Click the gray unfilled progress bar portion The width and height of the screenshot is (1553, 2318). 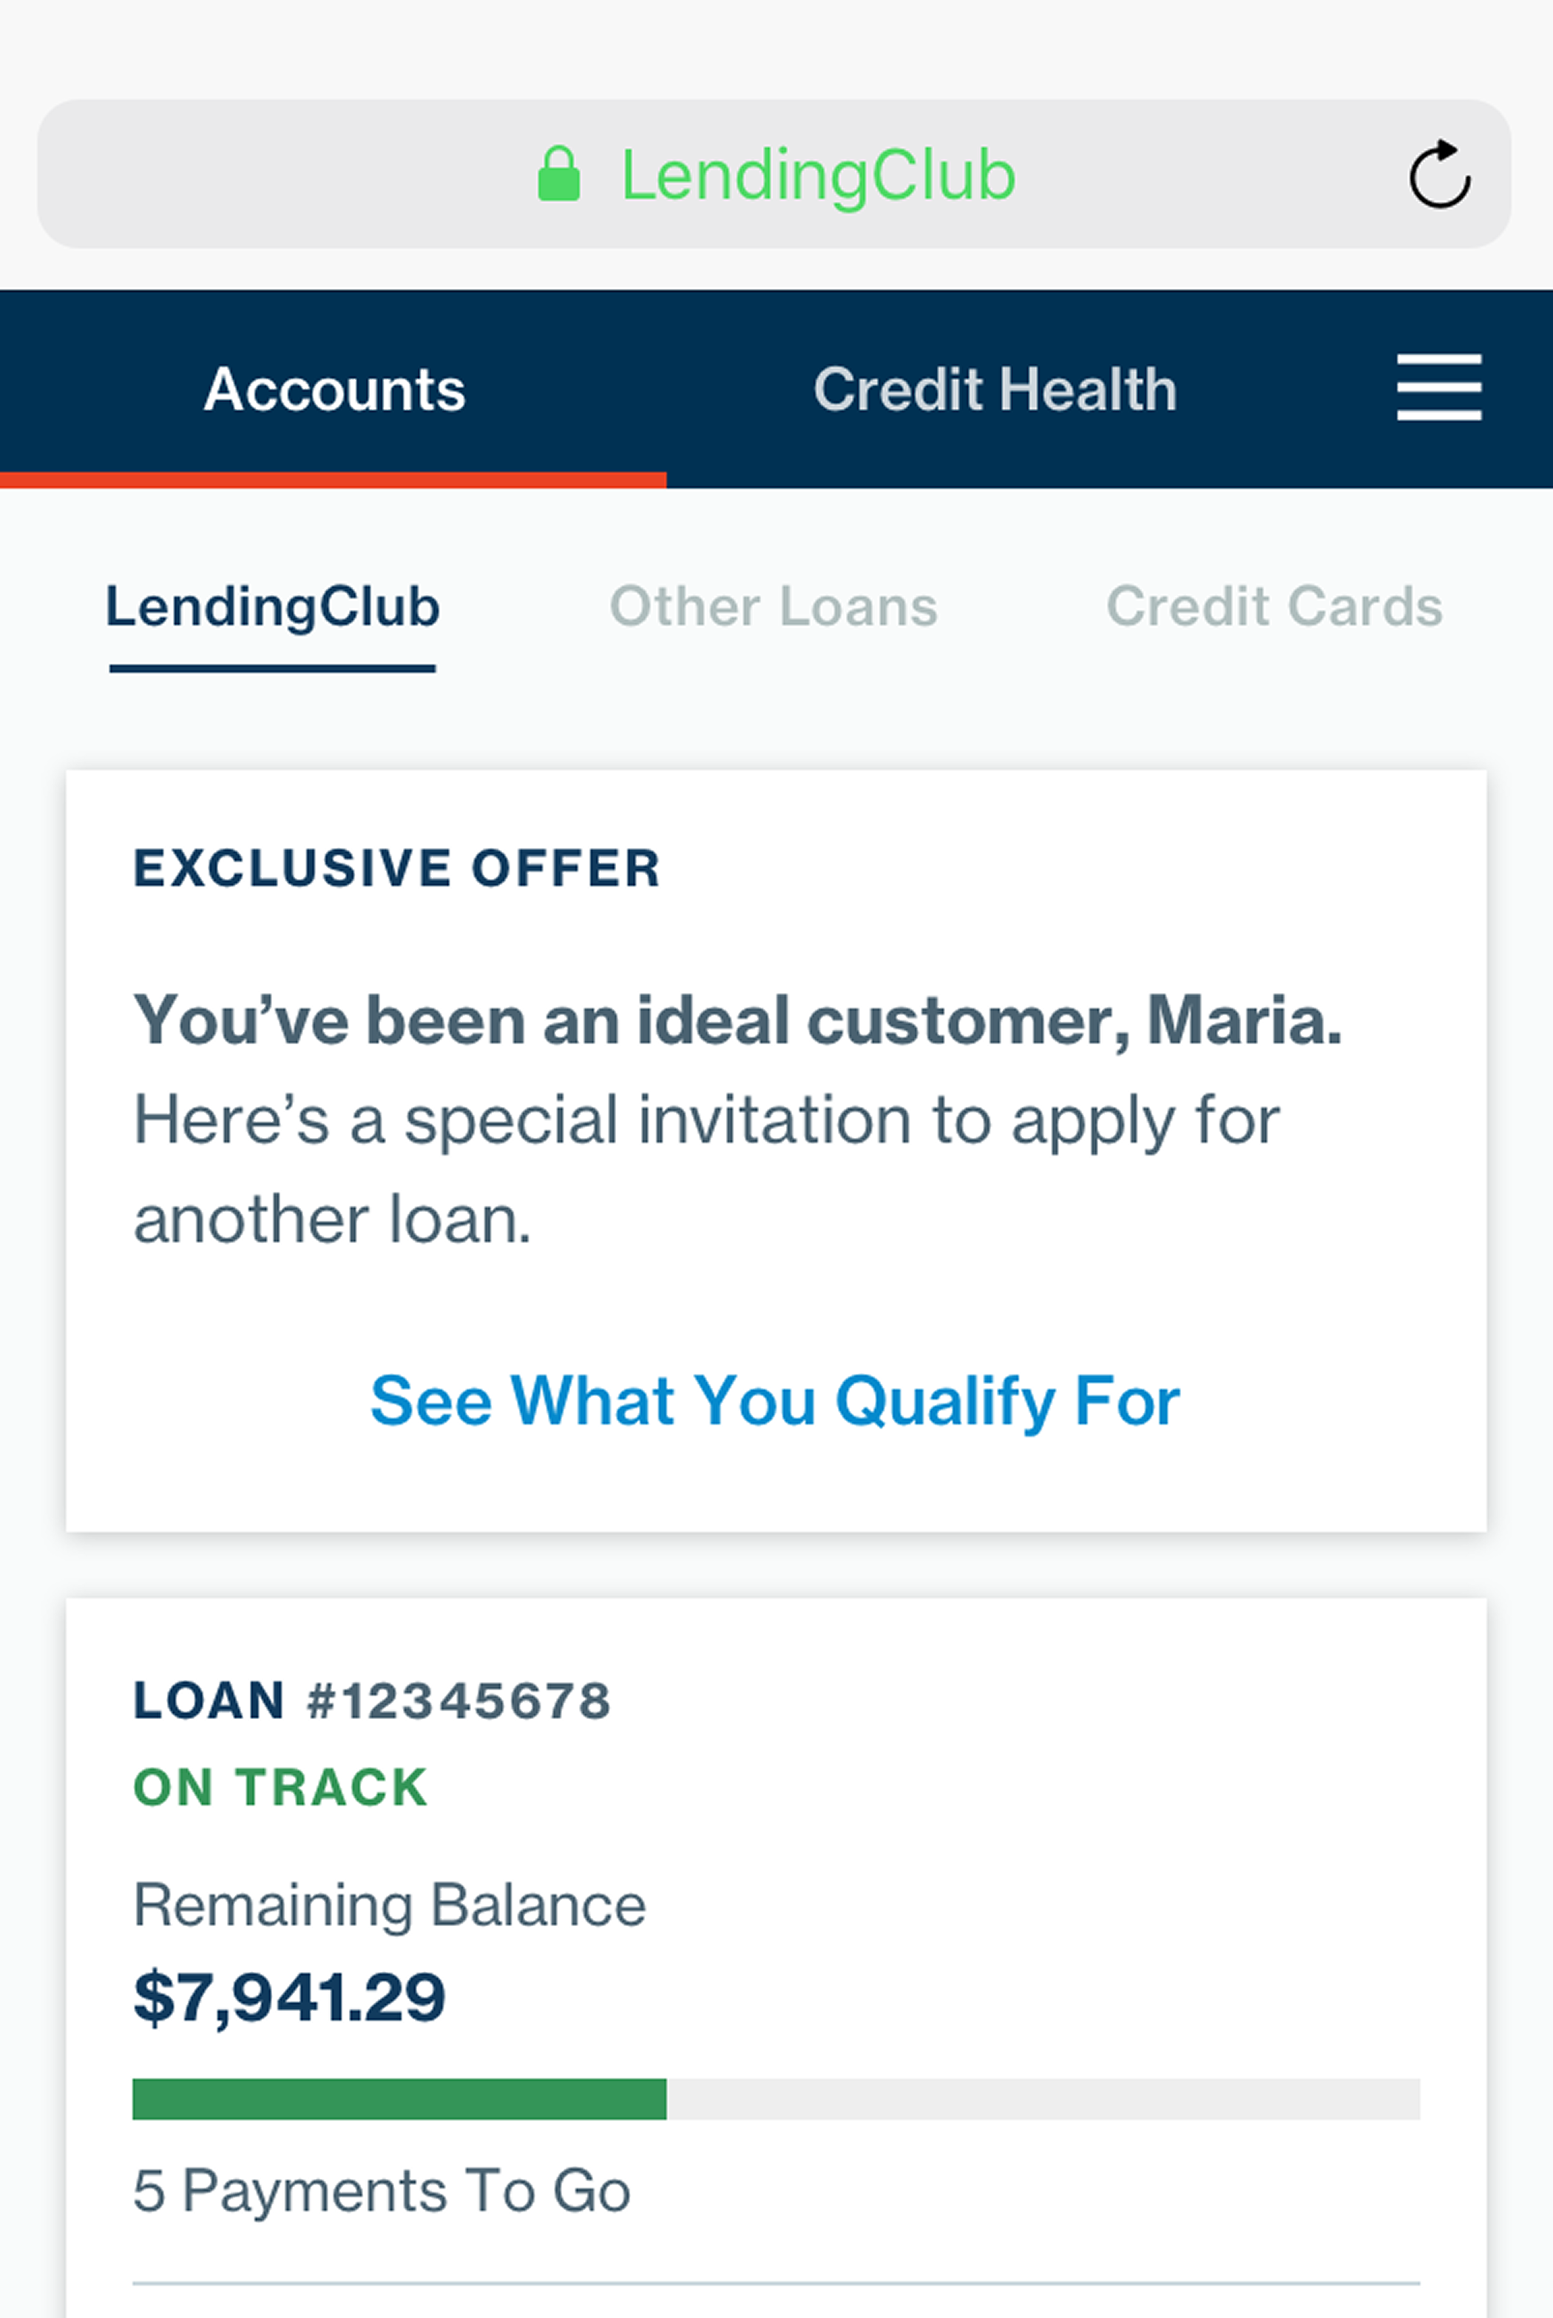1042,2099
